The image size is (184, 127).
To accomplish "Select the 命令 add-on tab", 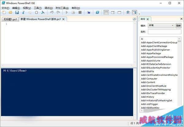I will pos(143,19).
